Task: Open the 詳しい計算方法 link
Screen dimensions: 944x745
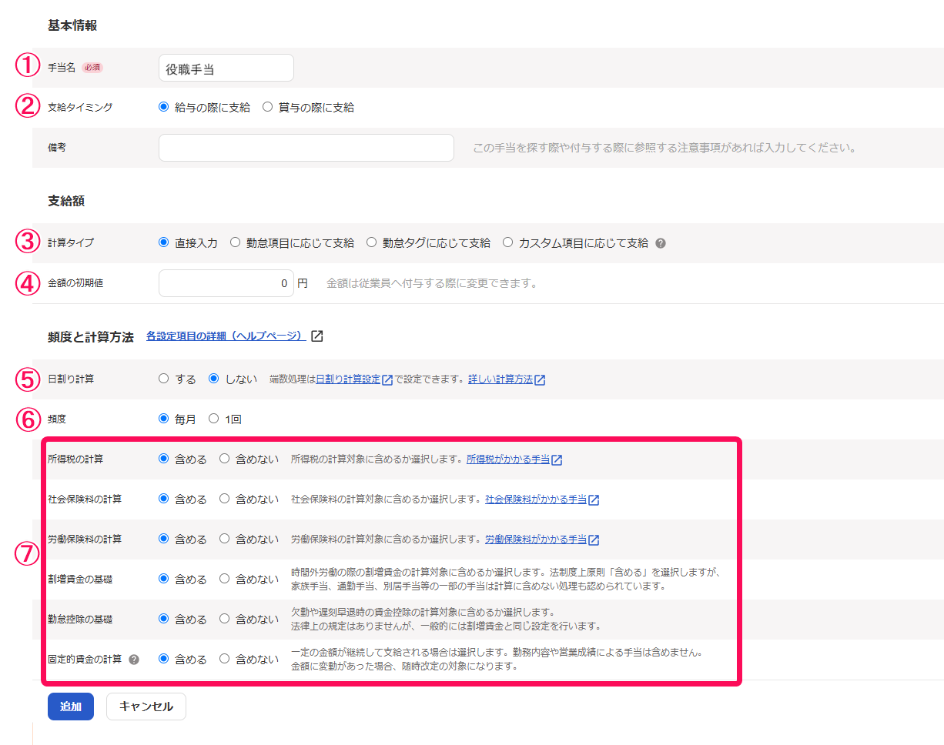Action: click(500, 379)
